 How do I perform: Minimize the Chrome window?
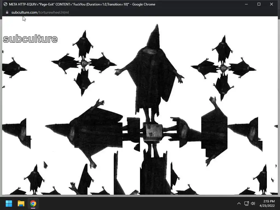point(246,4)
